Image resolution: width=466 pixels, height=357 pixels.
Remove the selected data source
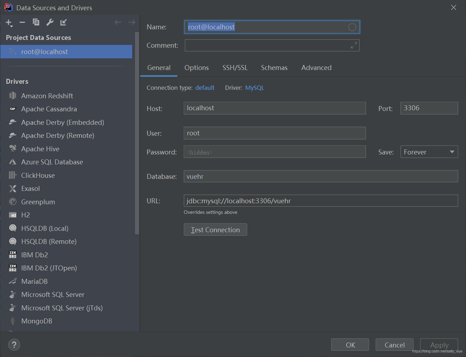22,22
